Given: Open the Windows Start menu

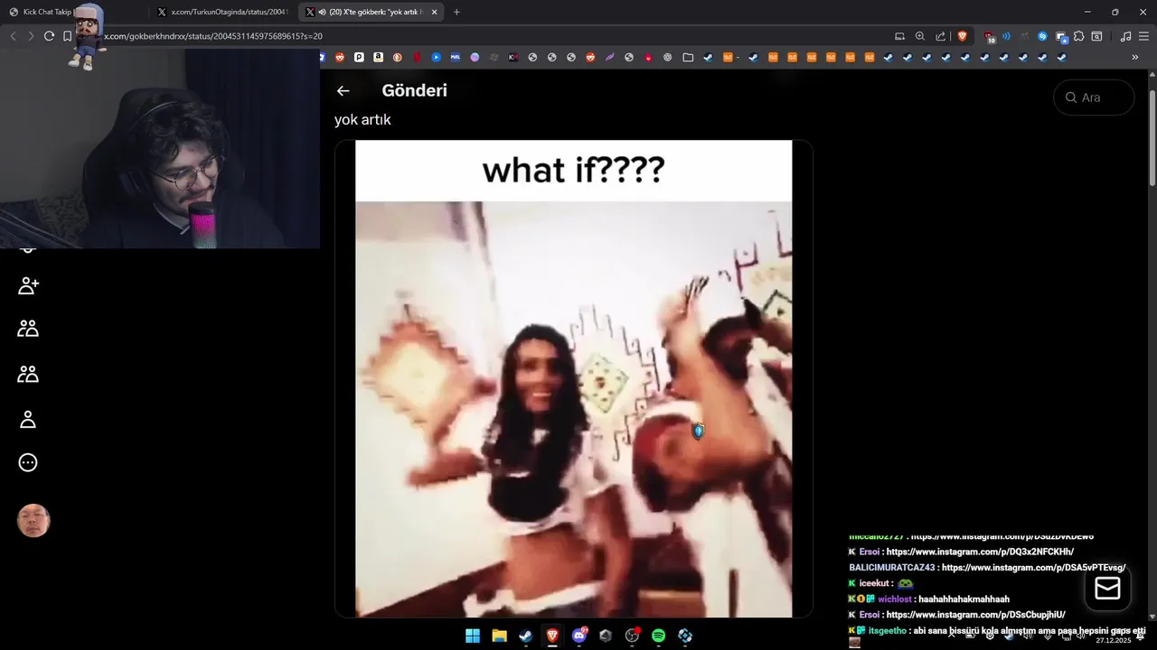Looking at the screenshot, I should point(473,636).
